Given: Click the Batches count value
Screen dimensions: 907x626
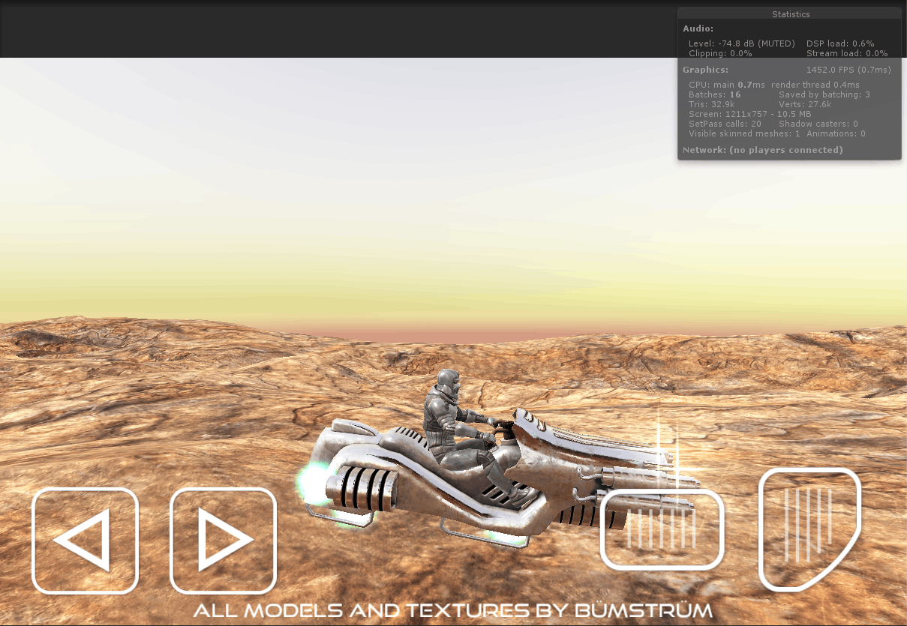Looking at the screenshot, I should pyautogui.click(x=734, y=95).
